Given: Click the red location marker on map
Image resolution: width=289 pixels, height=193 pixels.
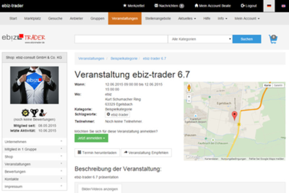Looking at the screenshot, I should tap(234, 116).
